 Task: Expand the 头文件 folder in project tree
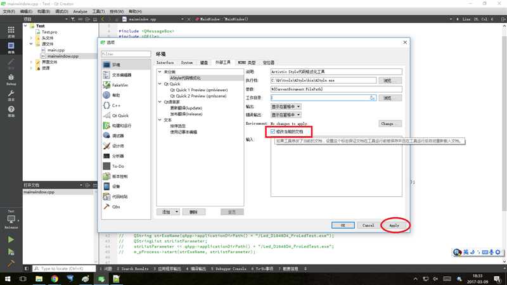(31, 38)
